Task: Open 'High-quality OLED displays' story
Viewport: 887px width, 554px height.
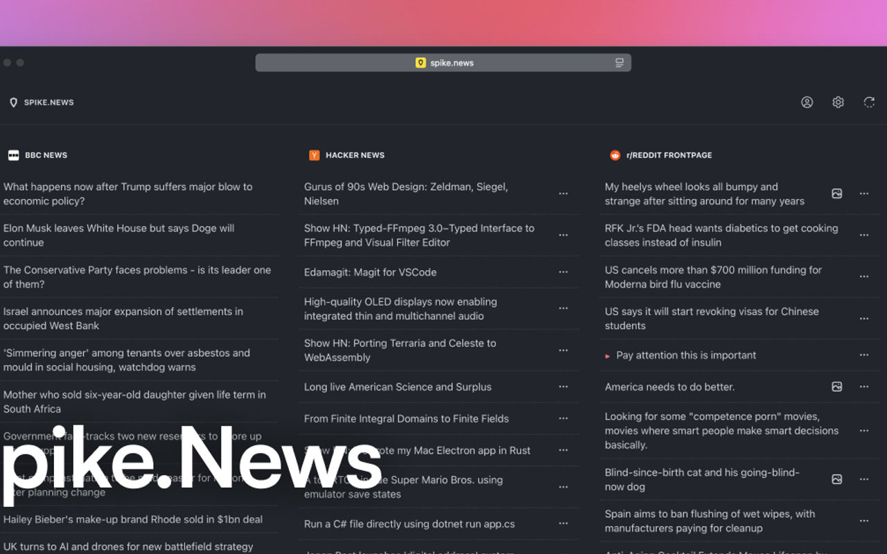Action: point(401,309)
